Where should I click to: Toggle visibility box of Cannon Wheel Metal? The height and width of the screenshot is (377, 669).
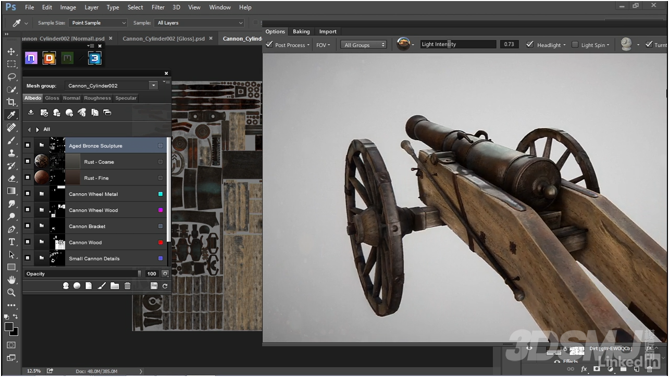click(28, 194)
